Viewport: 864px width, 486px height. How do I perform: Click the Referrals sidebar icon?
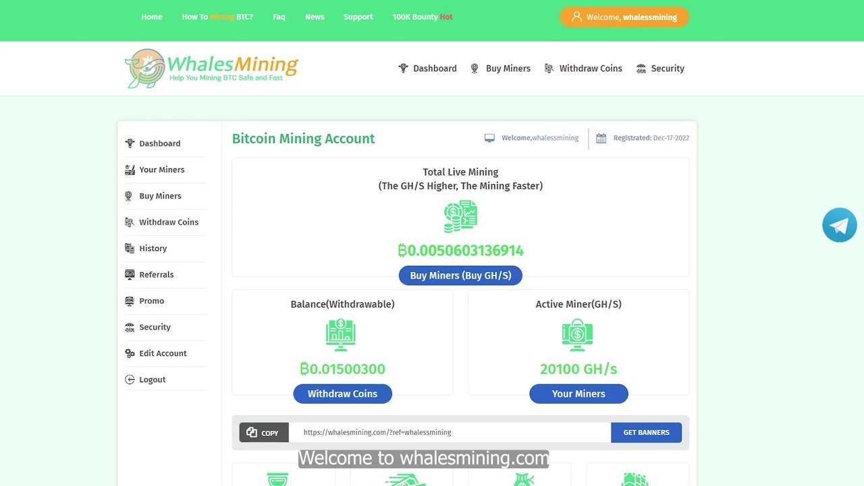pos(130,275)
